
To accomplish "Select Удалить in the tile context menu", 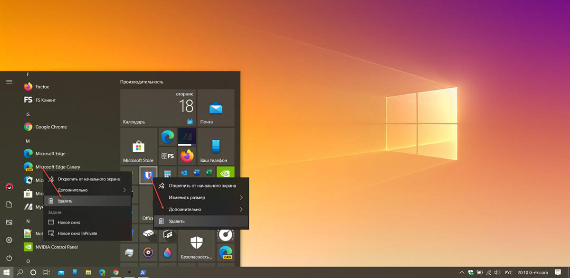I will [x=201, y=221].
